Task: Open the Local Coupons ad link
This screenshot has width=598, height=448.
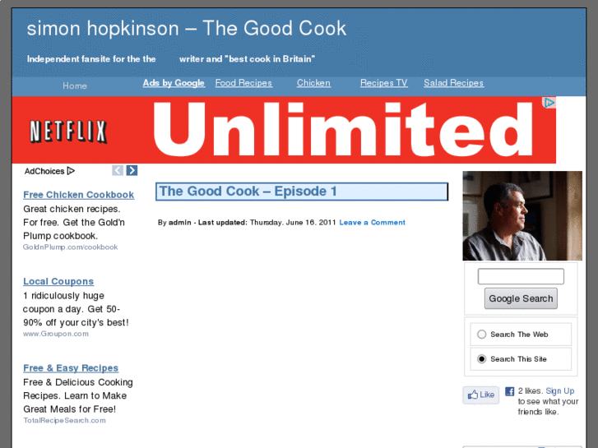Action: click(58, 281)
